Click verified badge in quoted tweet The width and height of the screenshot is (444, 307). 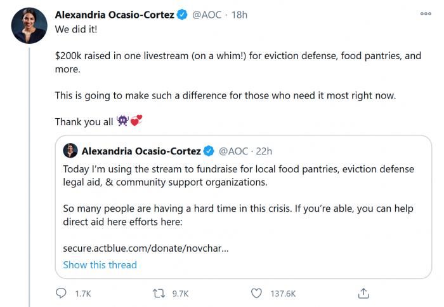click(x=209, y=151)
